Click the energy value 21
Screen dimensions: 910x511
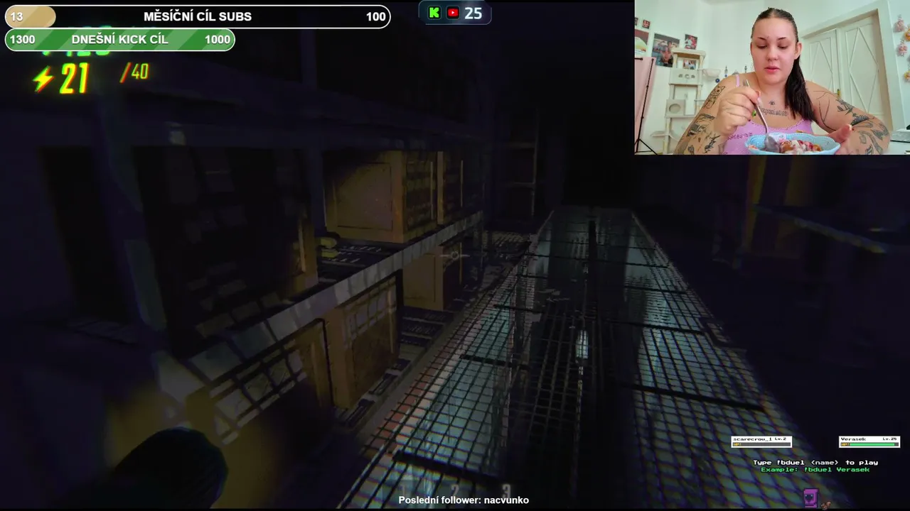pos(74,79)
